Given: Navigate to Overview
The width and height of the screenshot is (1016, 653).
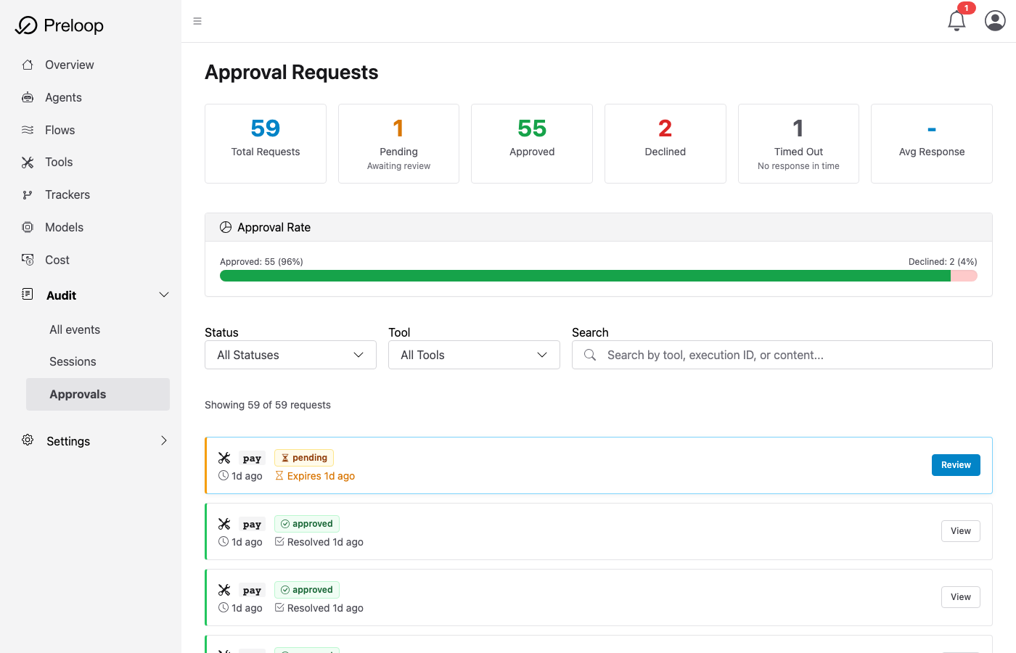Looking at the screenshot, I should click(x=70, y=65).
